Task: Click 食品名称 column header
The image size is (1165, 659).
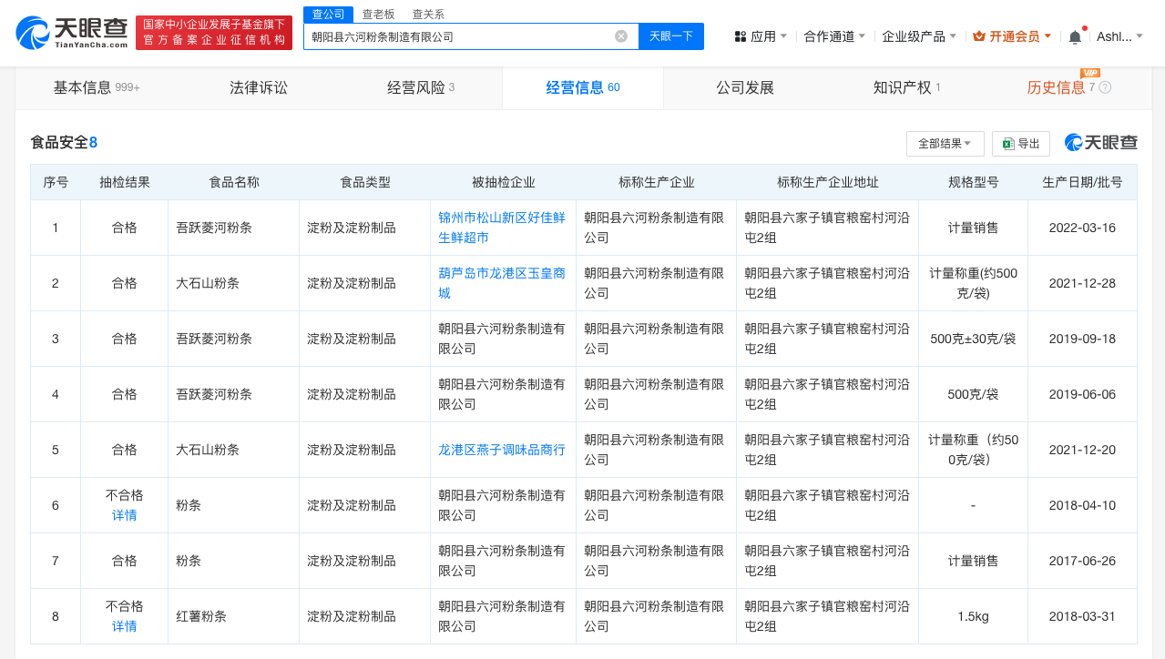Action: 234,182
